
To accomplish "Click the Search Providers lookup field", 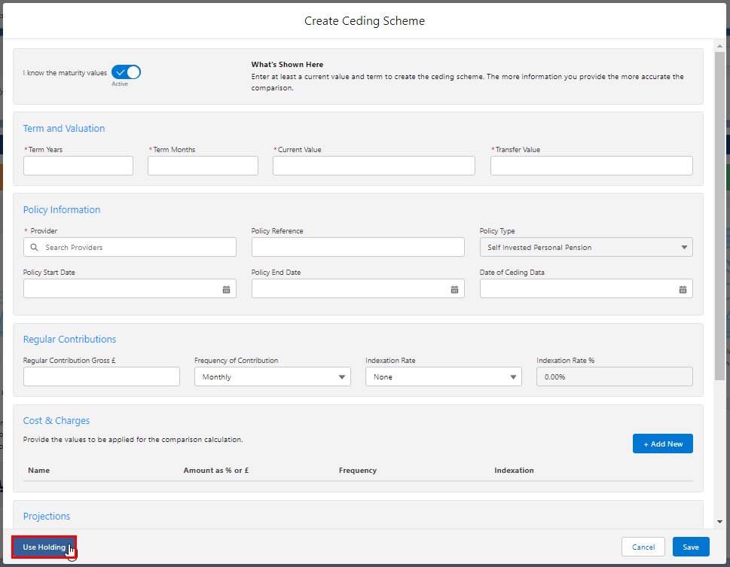I will pos(136,247).
